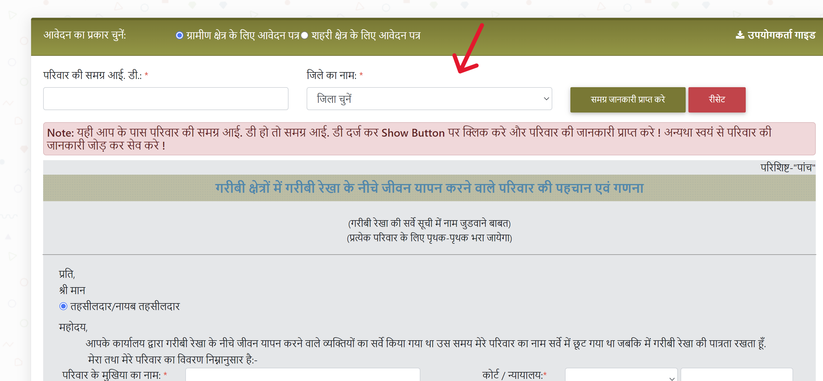Click the red asterisk next to जिले का नाम
Image resolution: width=823 pixels, height=381 pixels.
[361, 75]
